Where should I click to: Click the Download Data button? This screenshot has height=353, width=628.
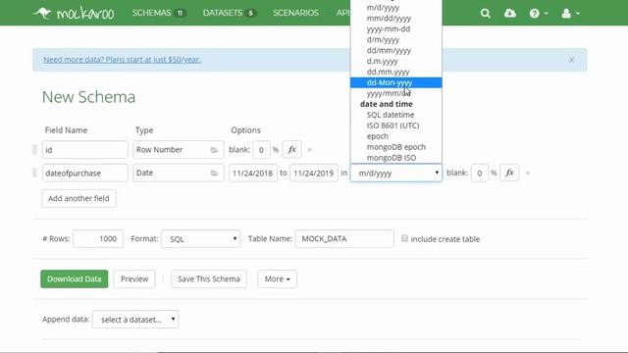tap(75, 278)
